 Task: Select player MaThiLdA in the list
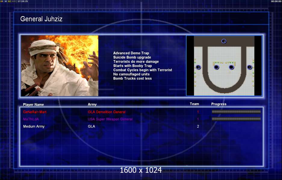coord(31,119)
